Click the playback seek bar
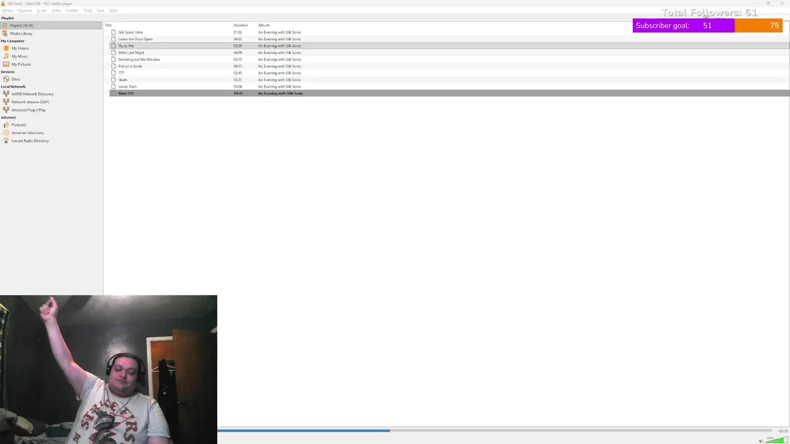This screenshot has height=444, width=790. [x=494, y=430]
